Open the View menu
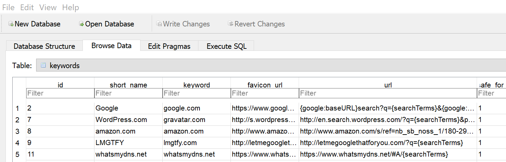 point(48,7)
